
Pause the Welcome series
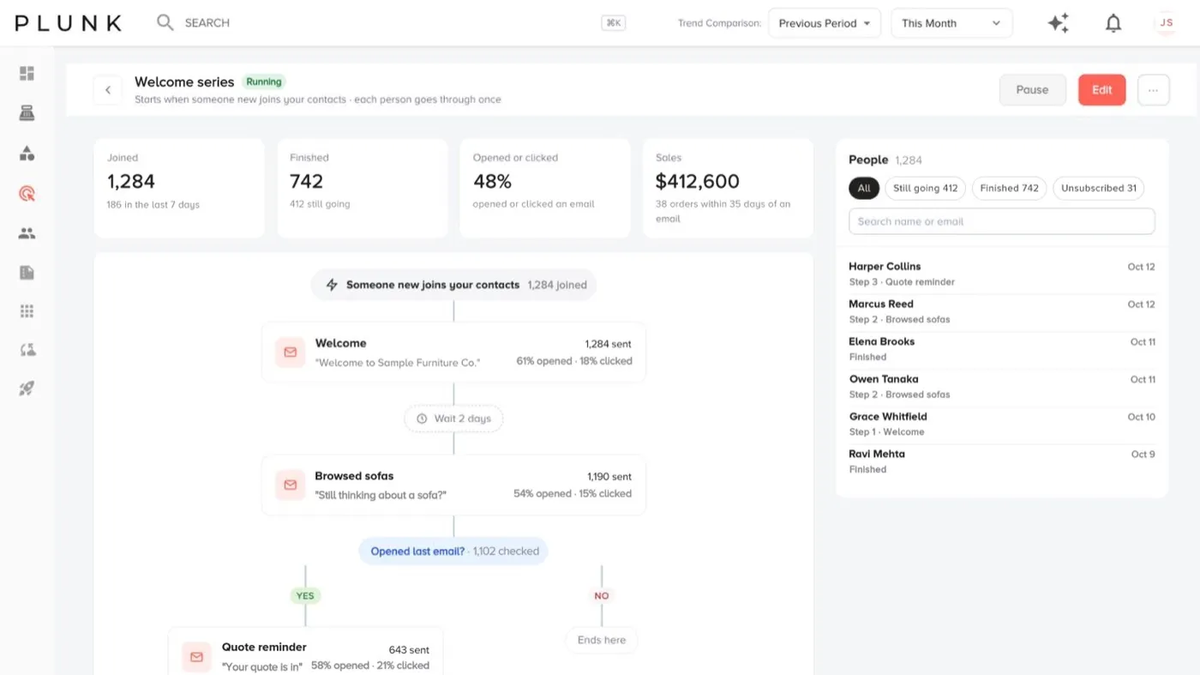(1032, 90)
